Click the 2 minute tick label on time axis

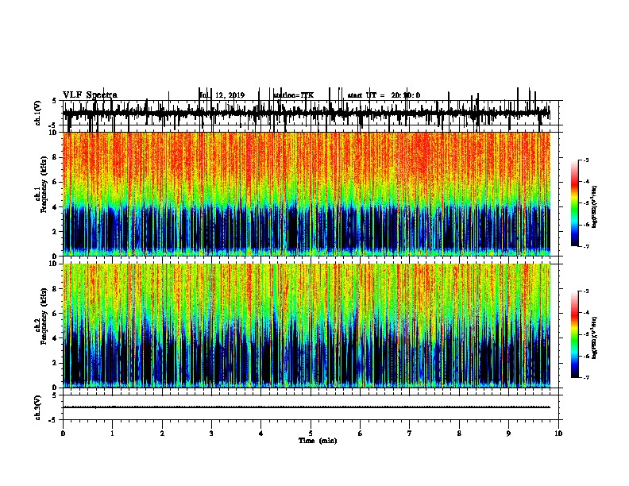click(x=162, y=433)
